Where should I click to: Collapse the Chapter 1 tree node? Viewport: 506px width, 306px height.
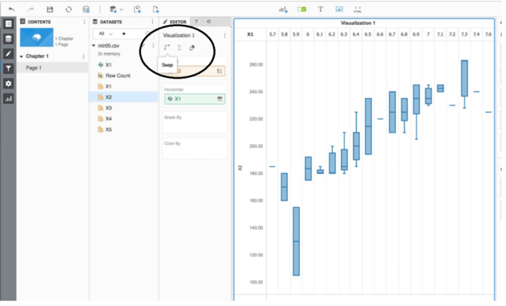click(21, 56)
